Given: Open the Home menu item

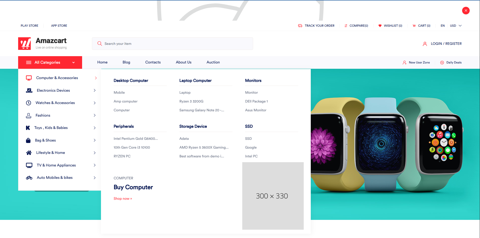Looking at the screenshot, I should [x=102, y=62].
